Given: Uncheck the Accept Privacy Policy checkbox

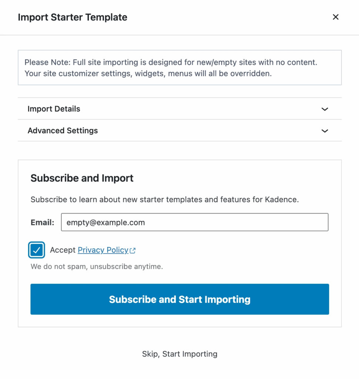Looking at the screenshot, I should click(x=37, y=250).
